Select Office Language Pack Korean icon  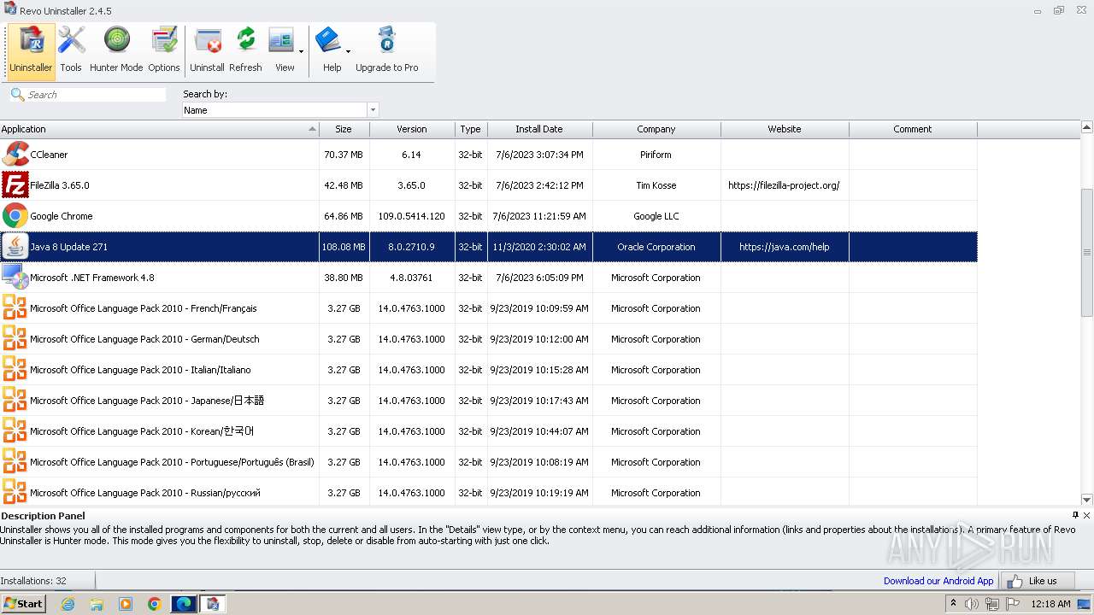coord(15,431)
